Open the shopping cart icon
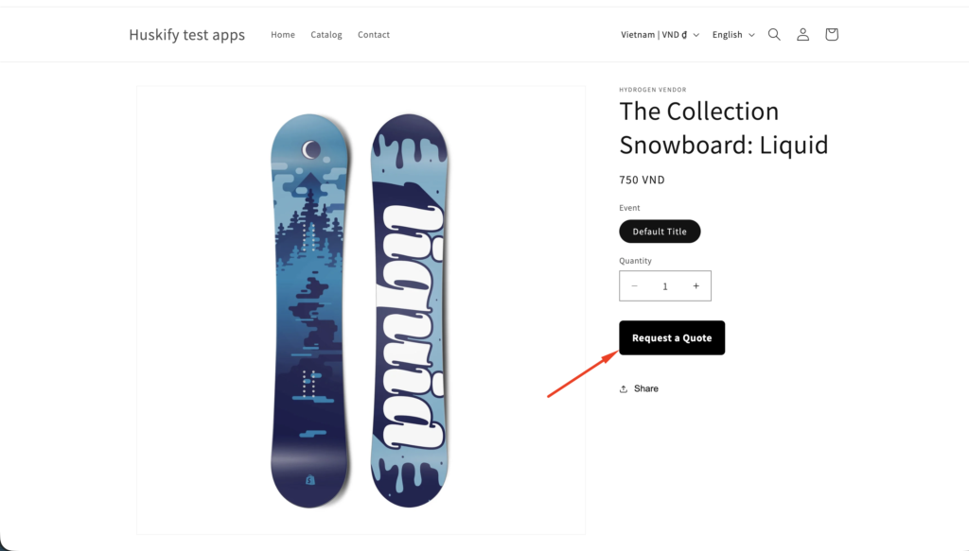 click(x=831, y=35)
